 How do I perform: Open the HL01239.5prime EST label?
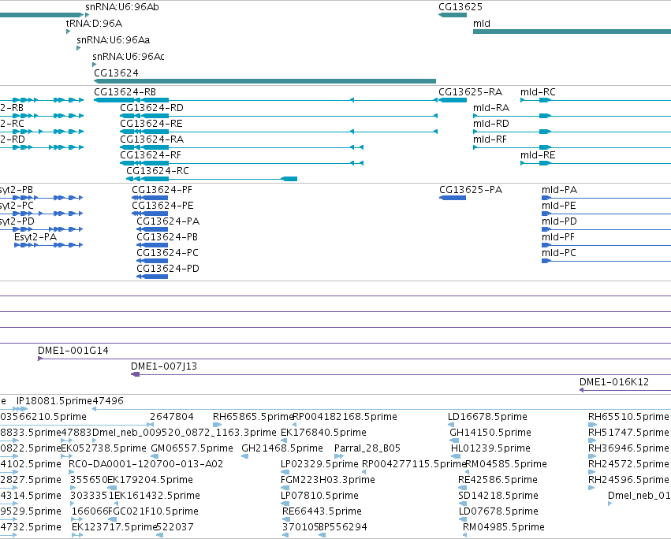click(490, 448)
